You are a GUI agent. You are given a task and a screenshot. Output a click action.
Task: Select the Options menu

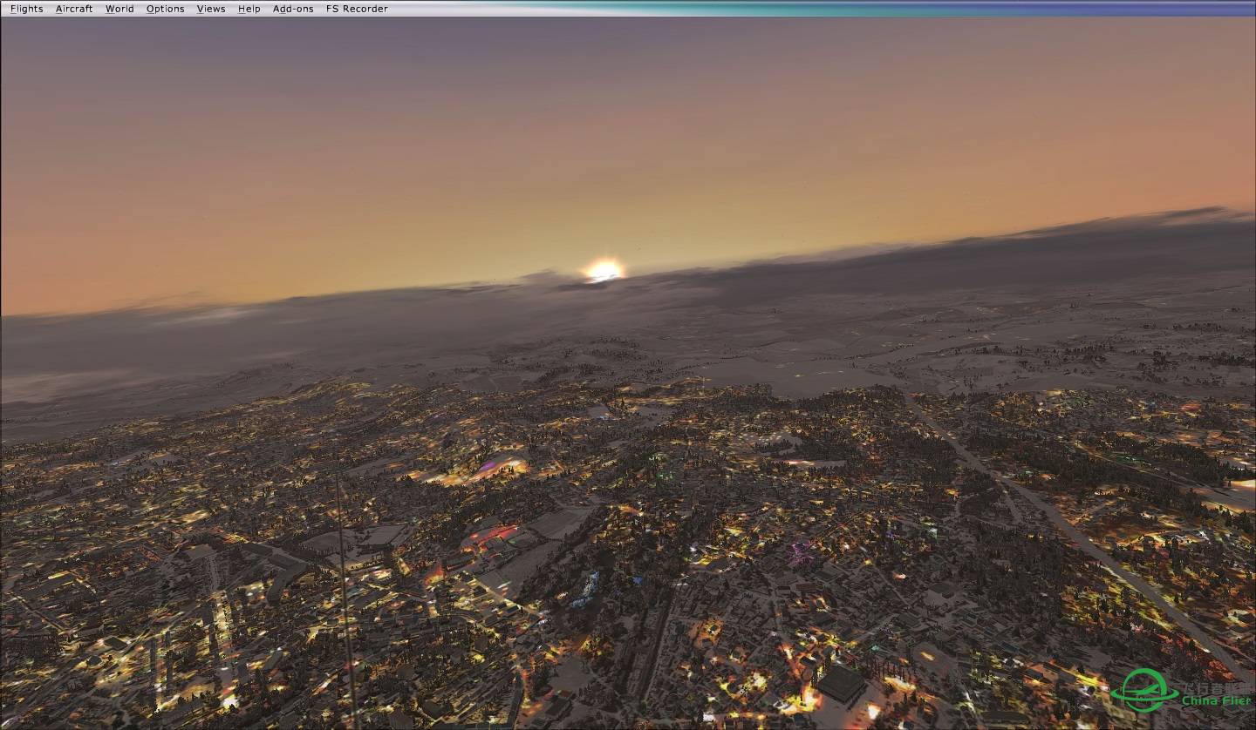point(165,9)
